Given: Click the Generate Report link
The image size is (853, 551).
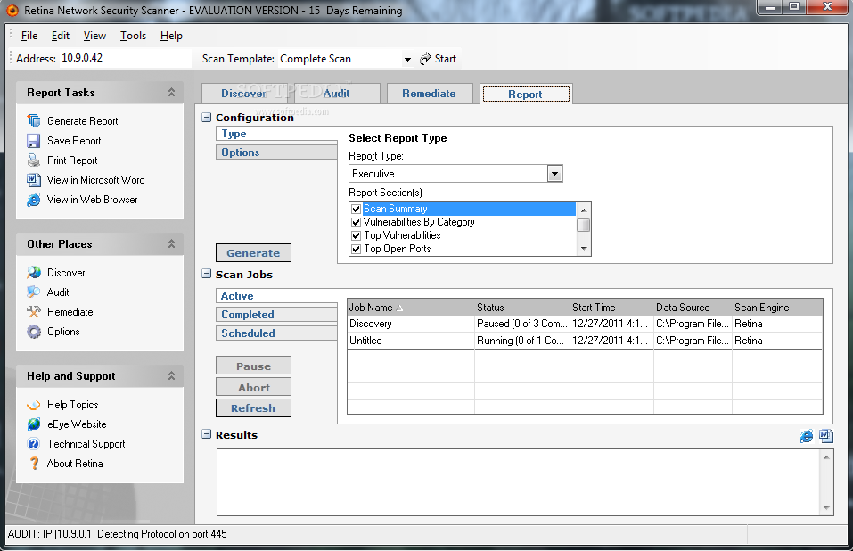Looking at the screenshot, I should coord(83,121).
